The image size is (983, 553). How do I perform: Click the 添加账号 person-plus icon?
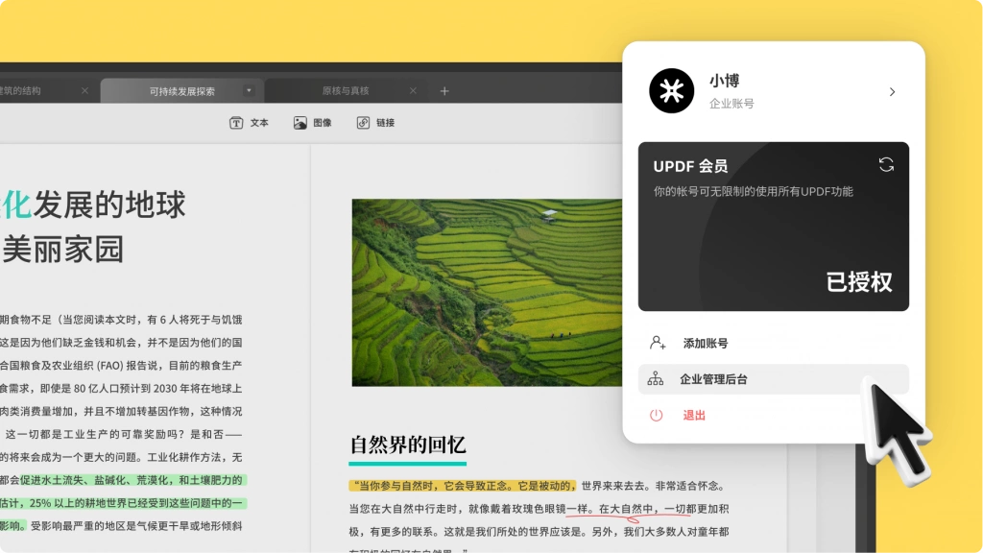pos(657,343)
